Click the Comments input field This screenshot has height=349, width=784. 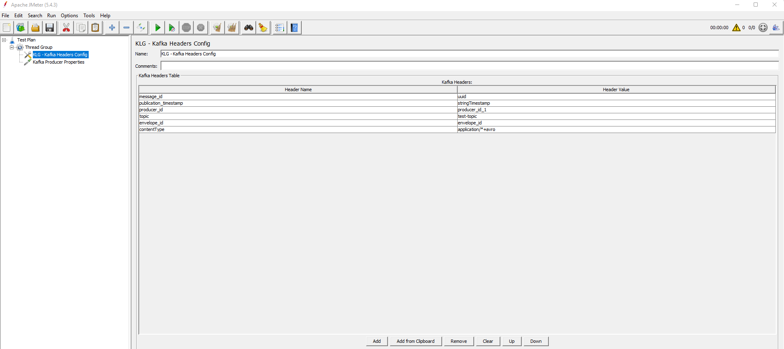coord(470,66)
